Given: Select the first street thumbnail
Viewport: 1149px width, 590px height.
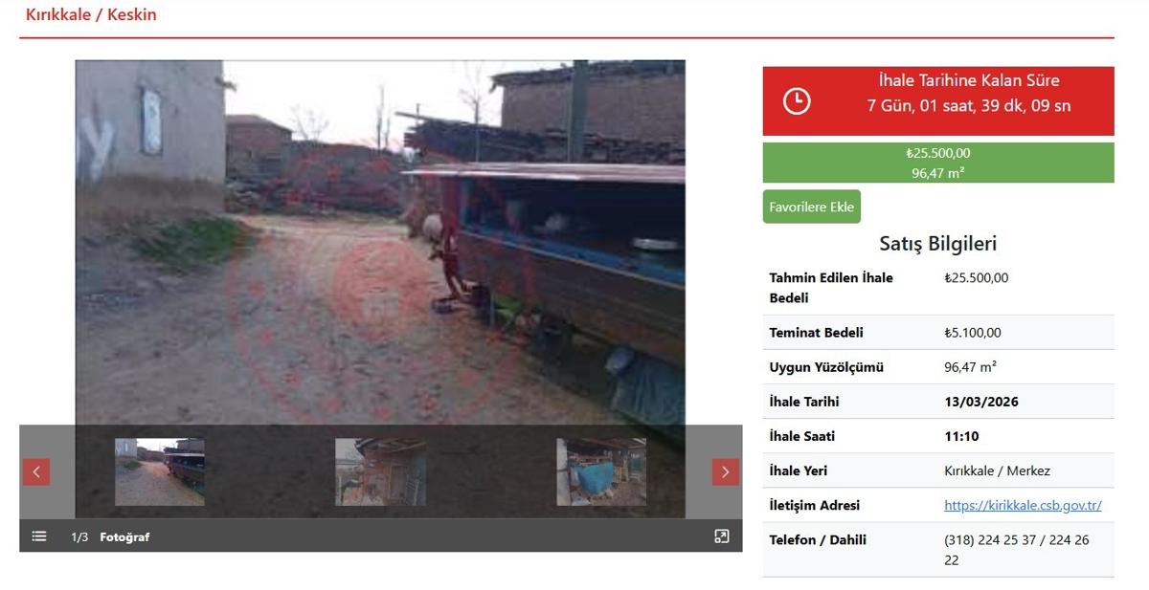Looking at the screenshot, I should (x=160, y=471).
